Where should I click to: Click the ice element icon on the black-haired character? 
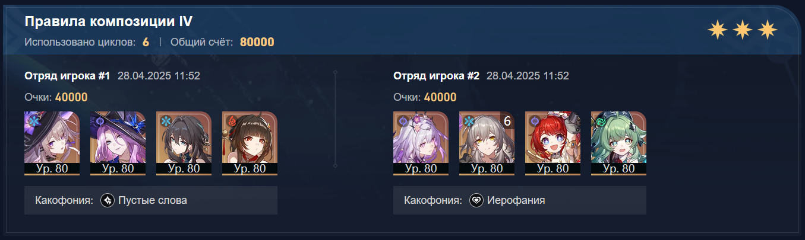tap(164, 120)
